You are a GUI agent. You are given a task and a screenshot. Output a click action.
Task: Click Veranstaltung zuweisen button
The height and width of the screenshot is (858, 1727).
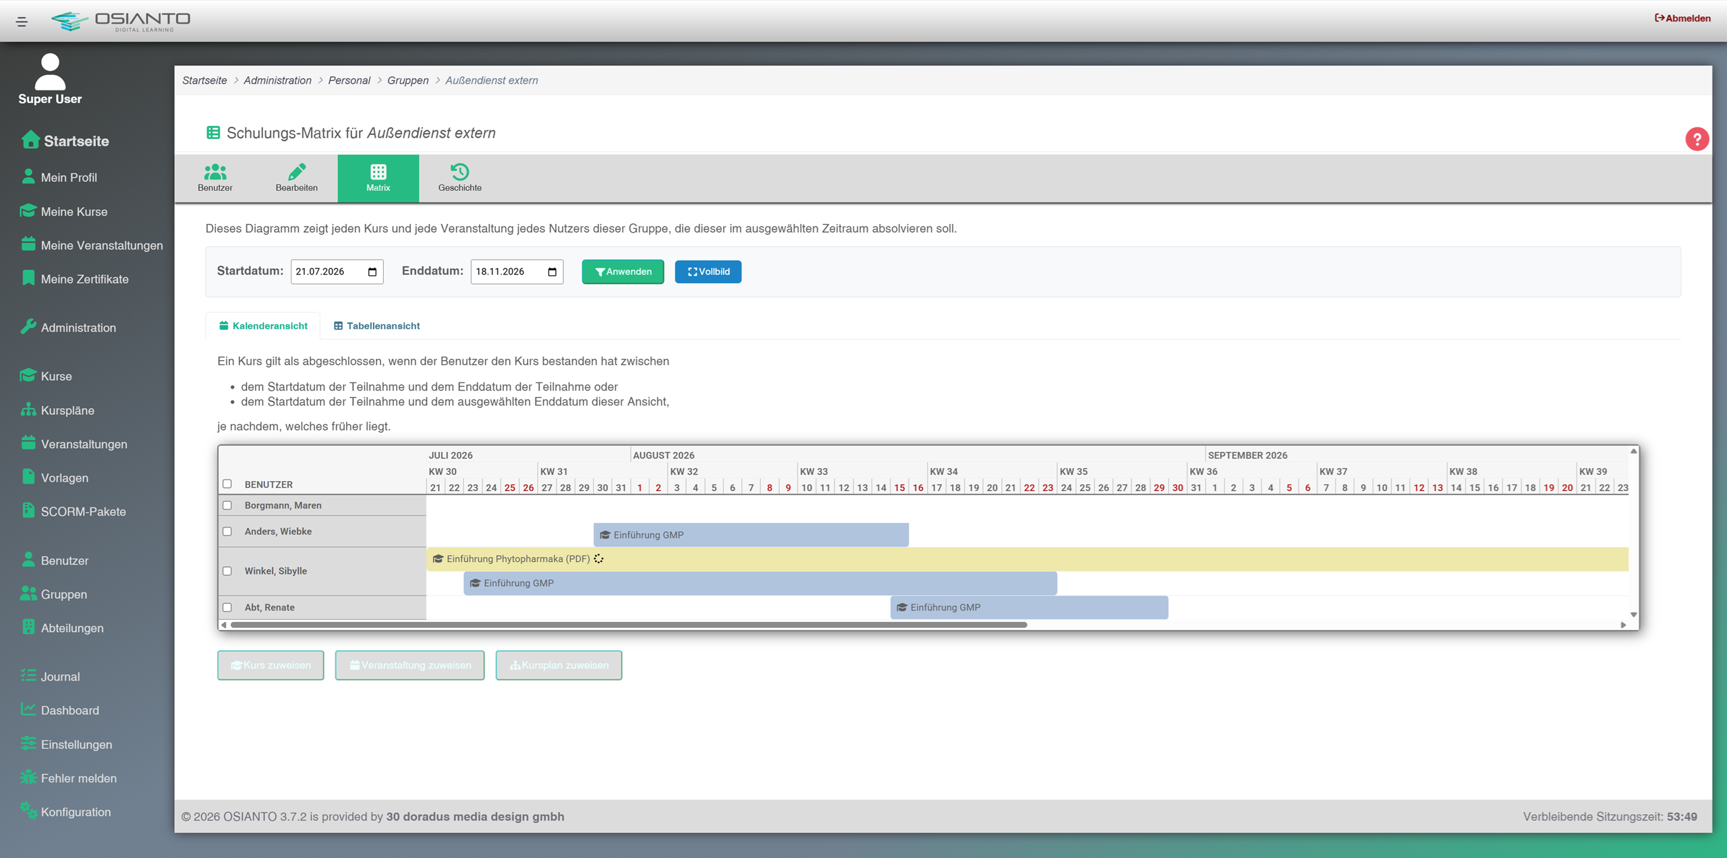click(x=409, y=665)
